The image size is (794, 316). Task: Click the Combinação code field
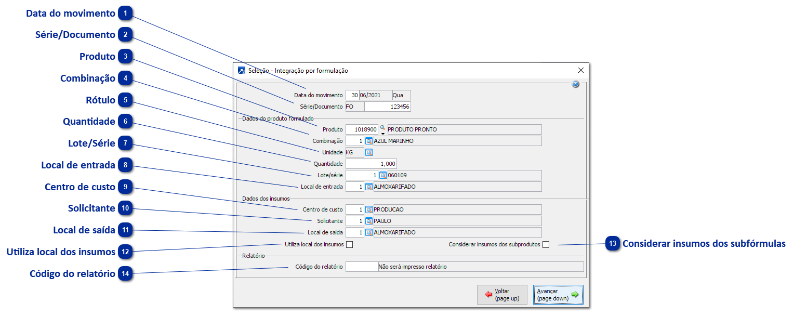355,141
